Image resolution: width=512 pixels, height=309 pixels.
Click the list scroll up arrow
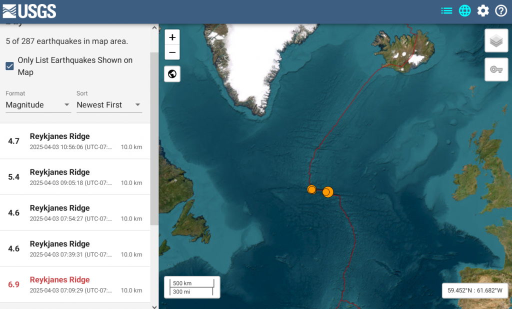(x=154, y=28)
